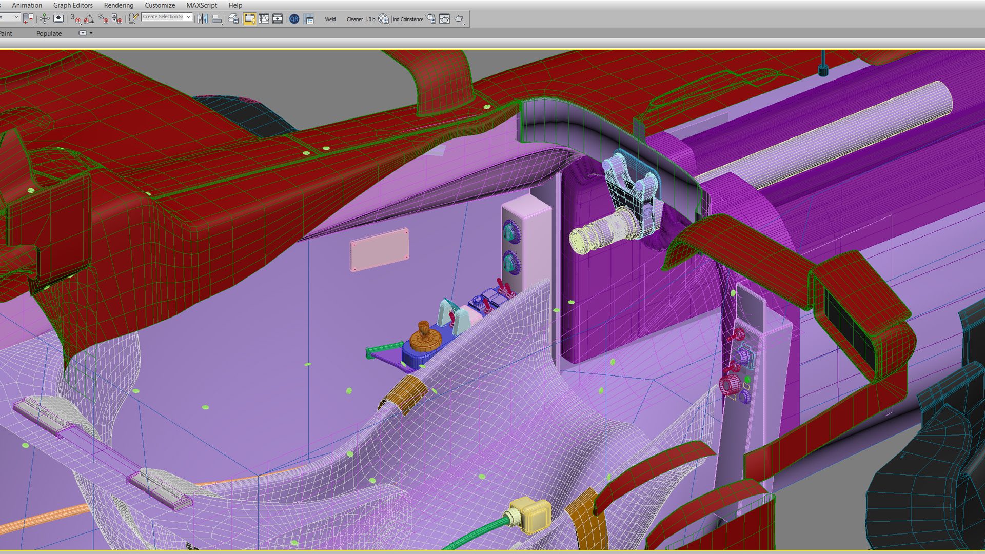Open the Rendered Frame Window icon
Image resolution: width=985 pixels, height=554 pixels.
[x=445, y=19]
